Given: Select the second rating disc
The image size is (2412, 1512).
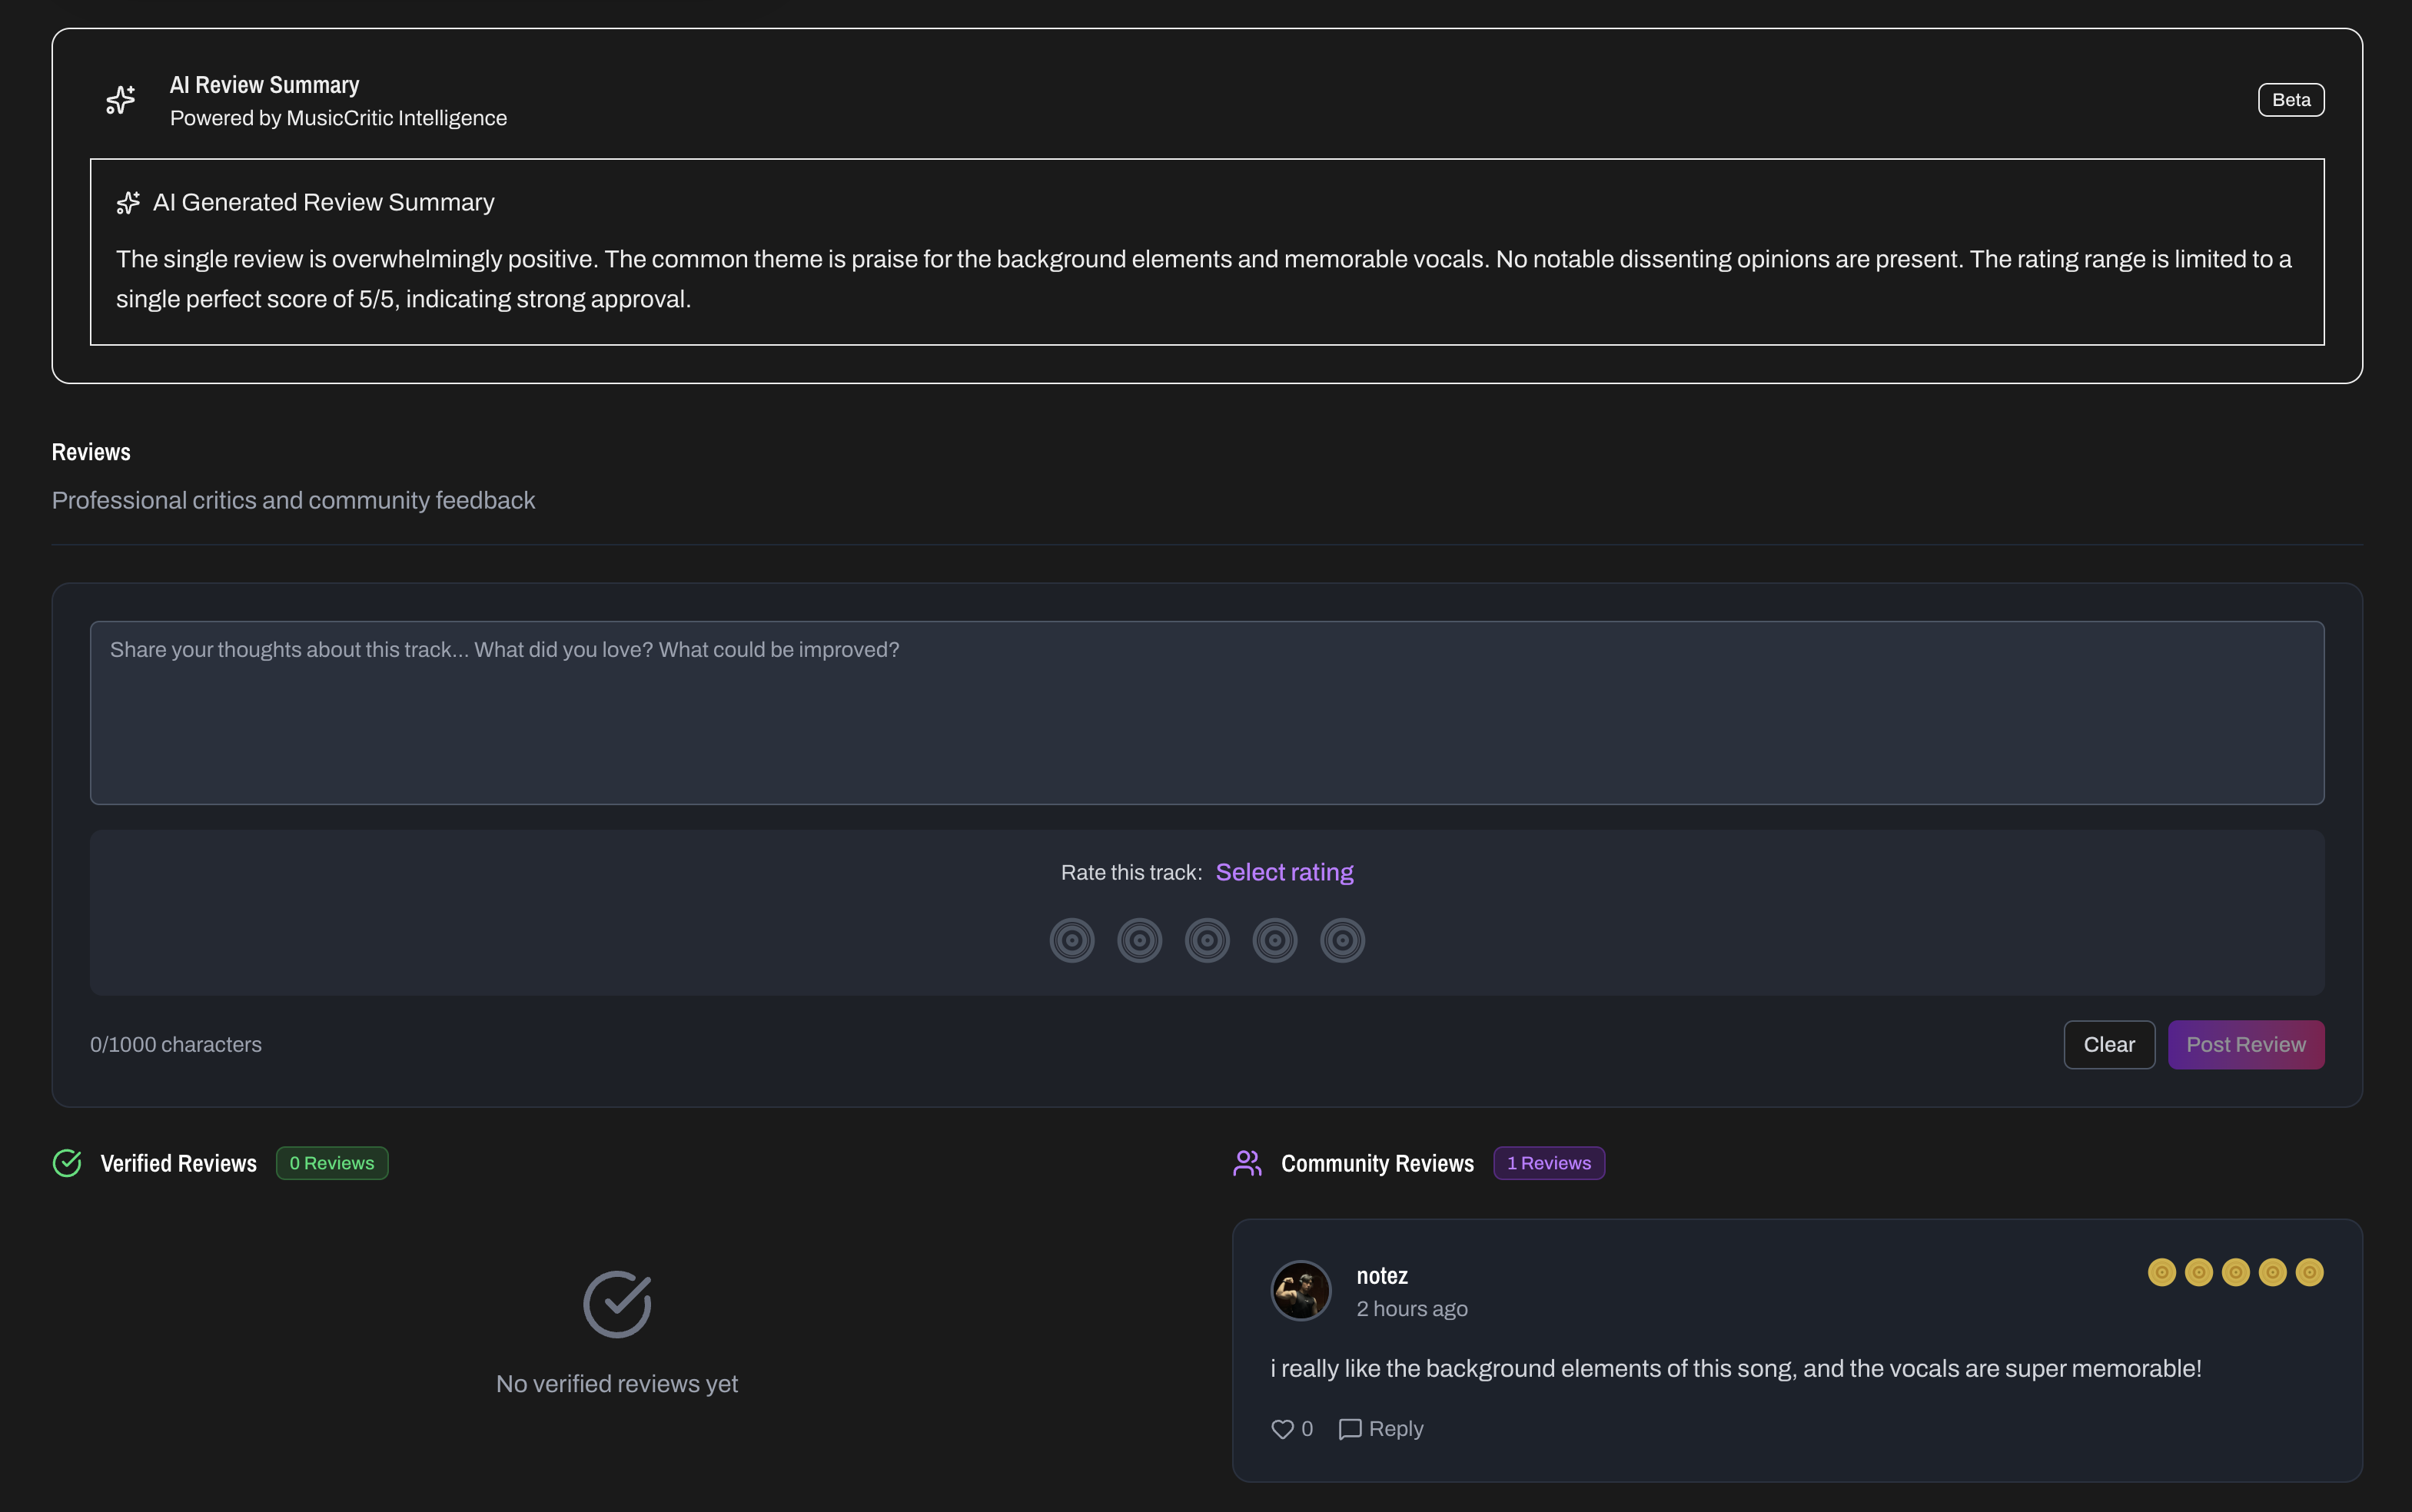Looking at the screenshot, I should click(1139, 940).
